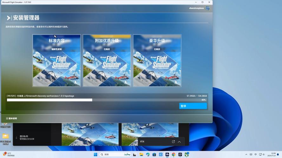Open Microsoft Store from the taskbar
282x158 pixels.
point(154,155)
